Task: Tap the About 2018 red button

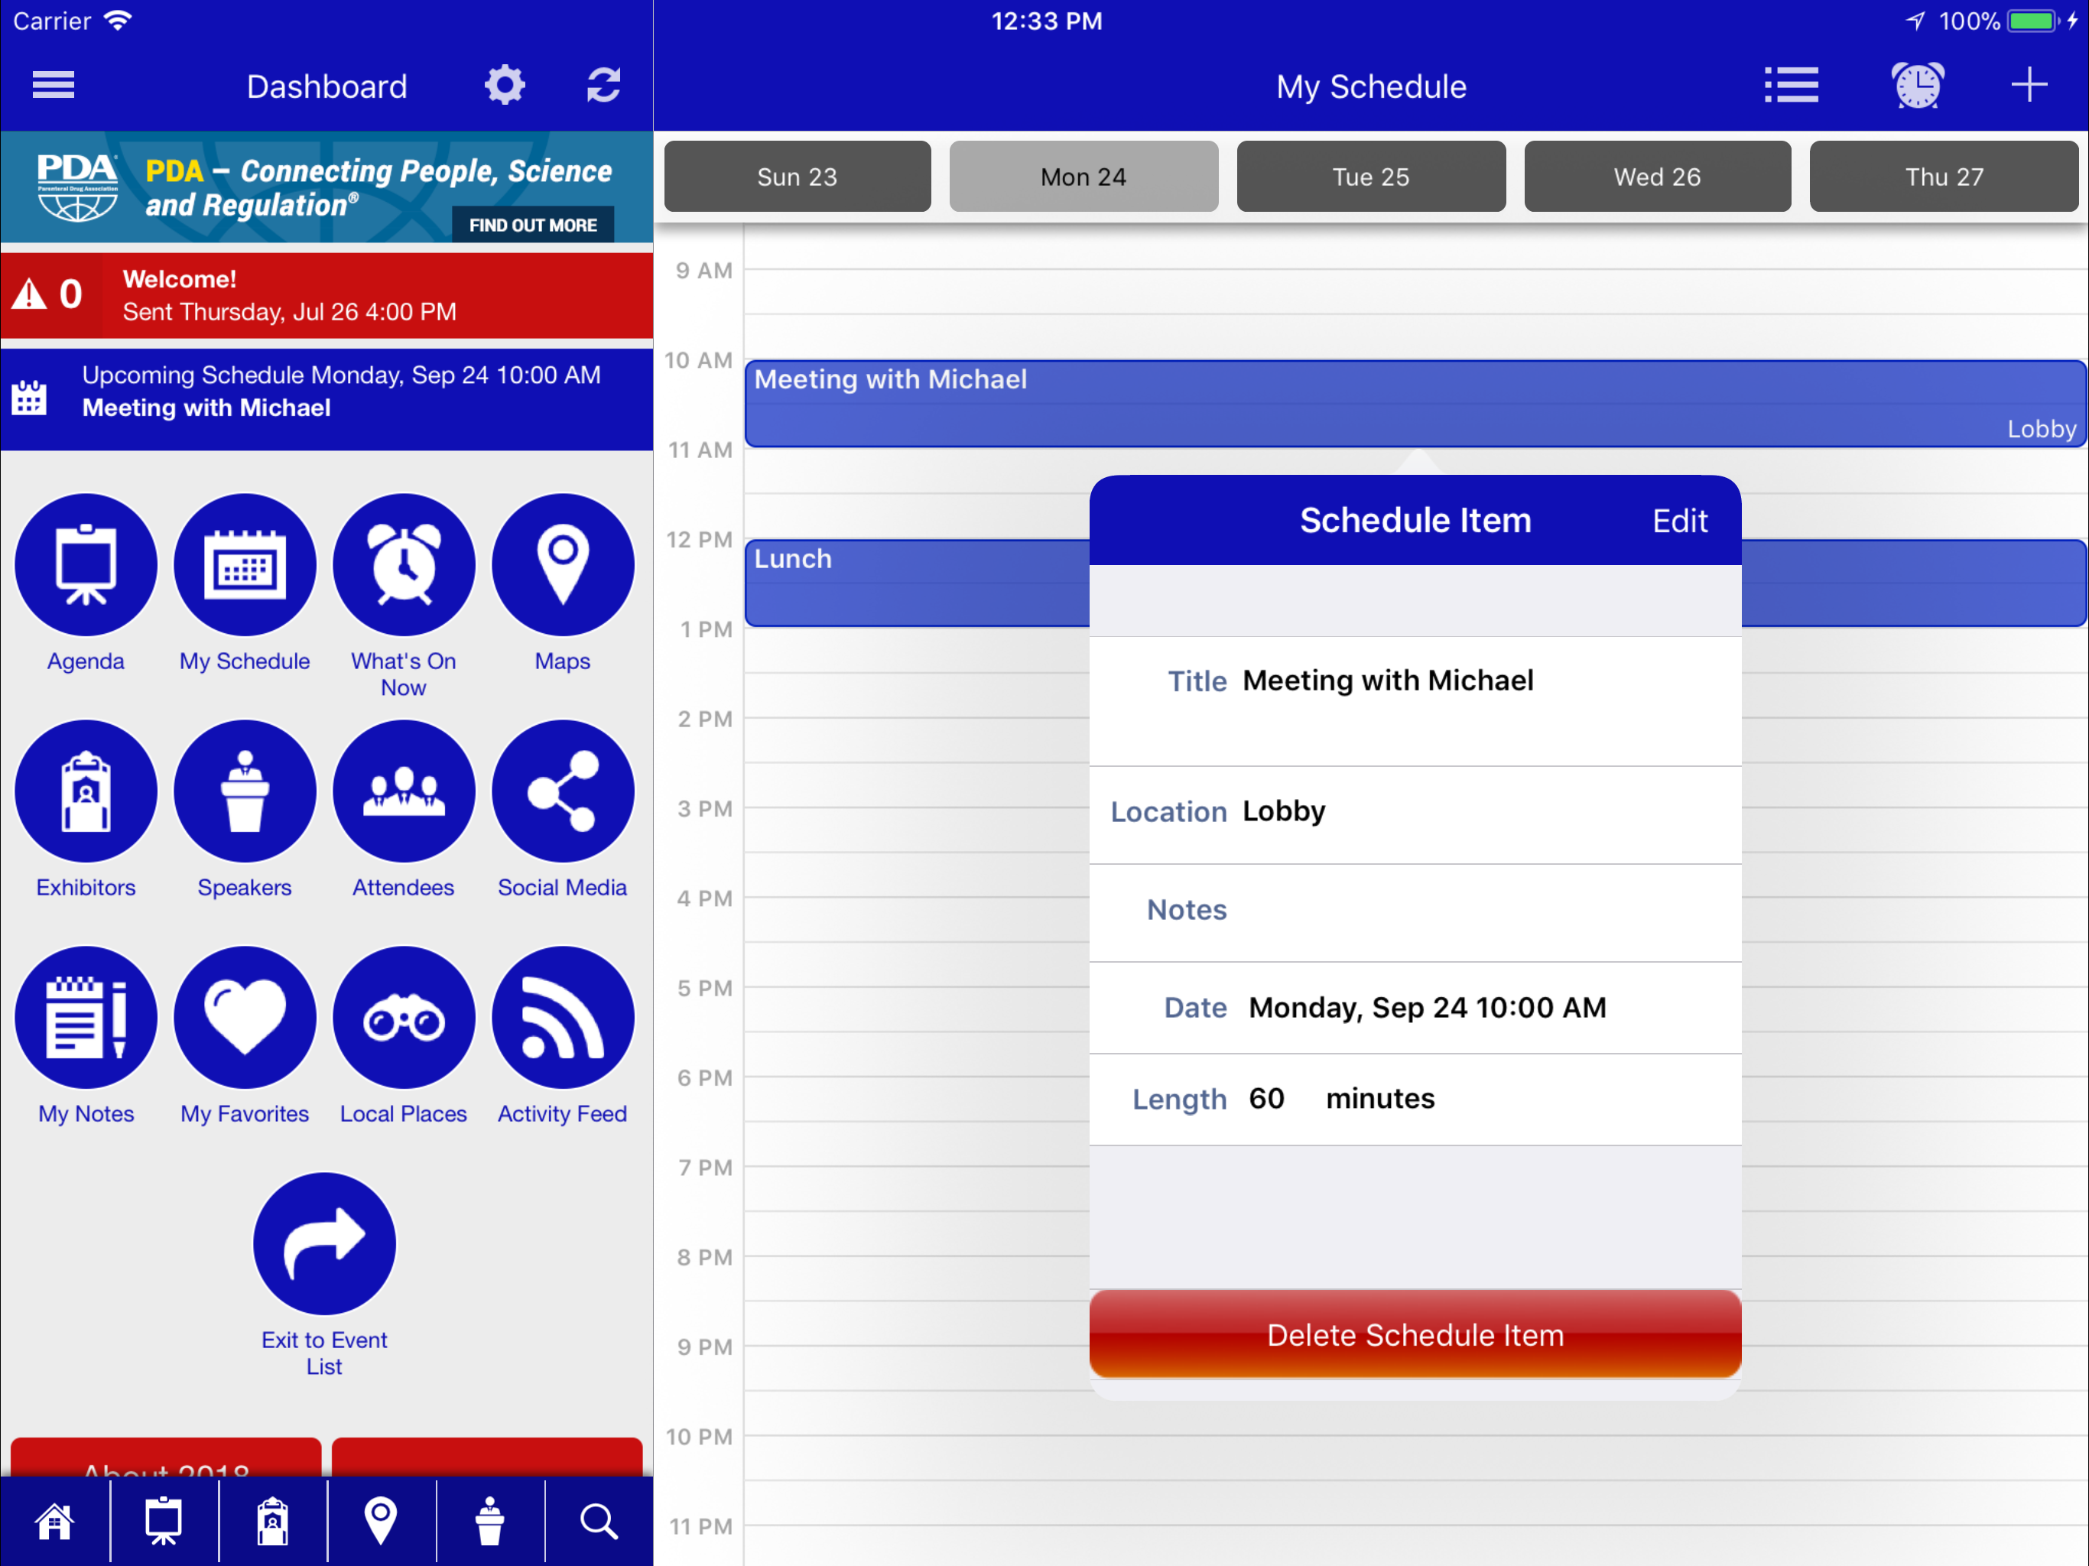Action: (x=165, y=1457)
